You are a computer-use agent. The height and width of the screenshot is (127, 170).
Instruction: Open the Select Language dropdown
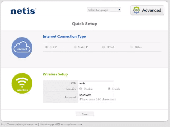(104, 10)
